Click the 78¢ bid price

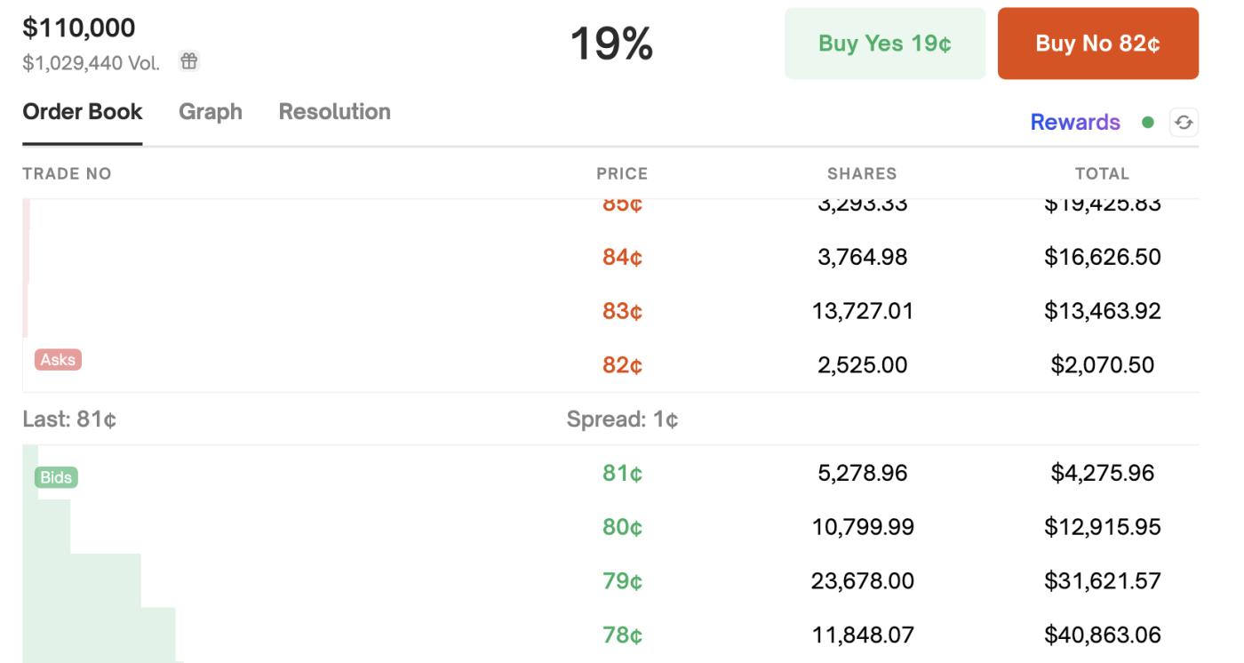click(622, 635)
